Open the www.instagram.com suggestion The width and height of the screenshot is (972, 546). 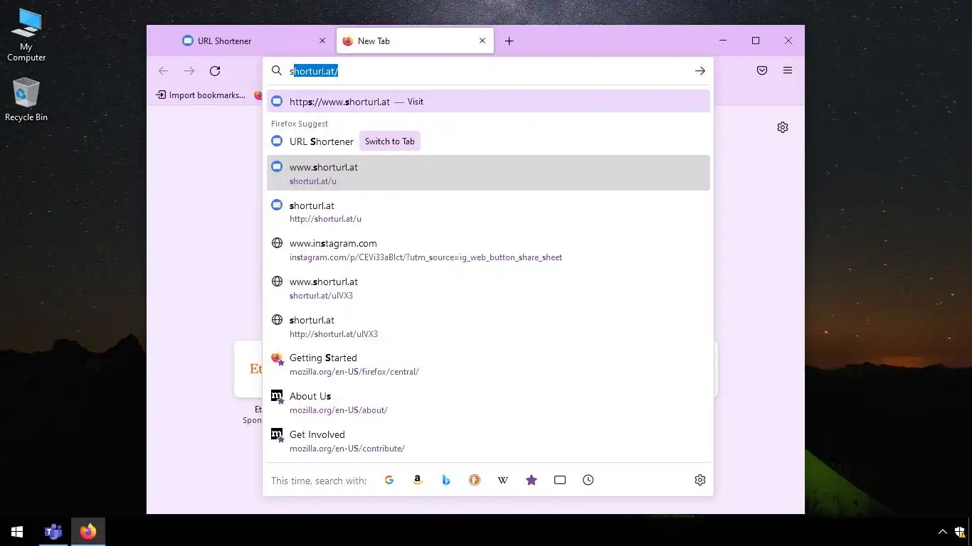coord(488,250)
